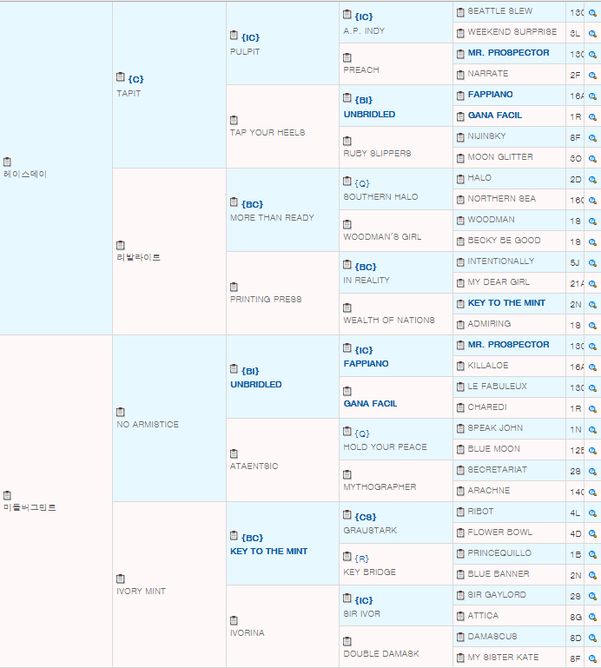The width and height of the screenshot is (601, 668).
Task: Click MR. PROSPECTOR entry under PREACH
Action: click(509, 52)
